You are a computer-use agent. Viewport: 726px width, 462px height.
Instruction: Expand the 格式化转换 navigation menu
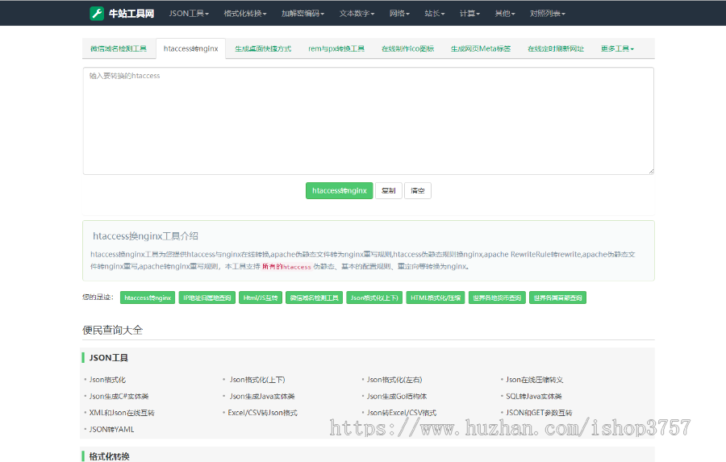click(245, 14)
